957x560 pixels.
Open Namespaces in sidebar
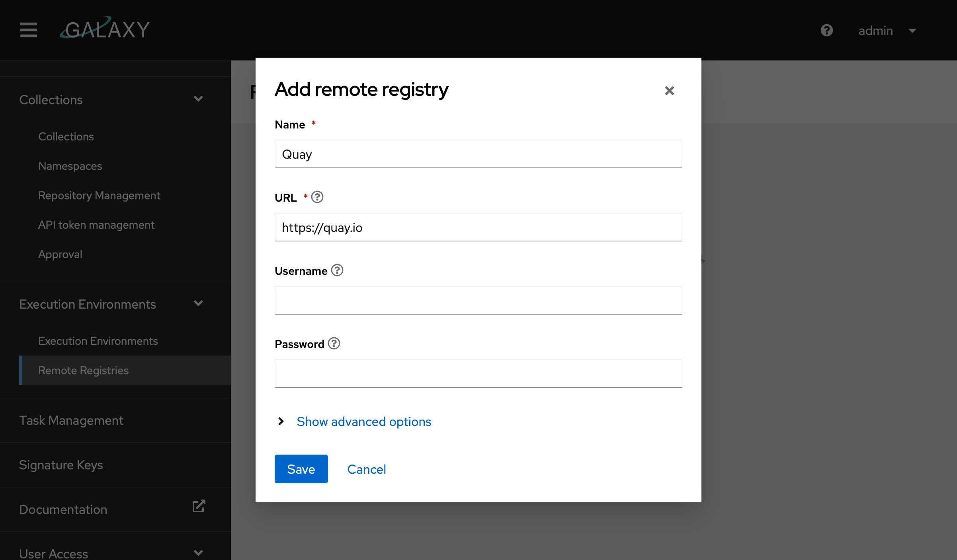coord(70,166)
